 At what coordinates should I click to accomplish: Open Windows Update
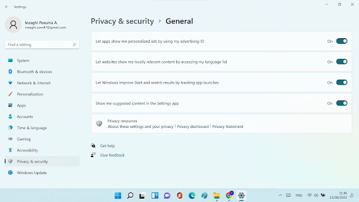pos(42,173)
